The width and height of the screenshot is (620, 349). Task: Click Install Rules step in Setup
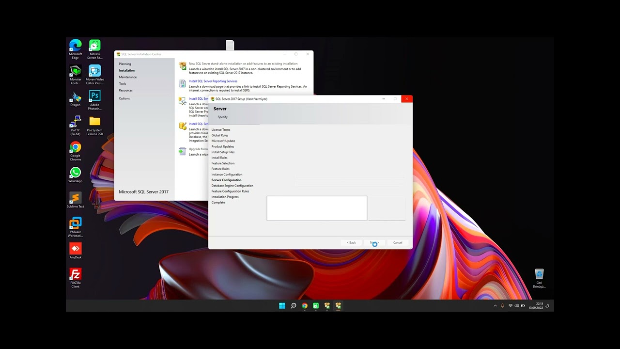click(x=219, y=158)
